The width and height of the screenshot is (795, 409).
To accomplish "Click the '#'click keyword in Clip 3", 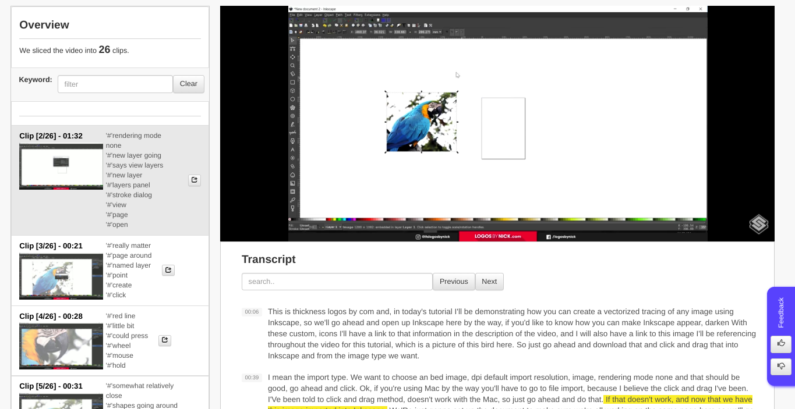I will [x=116, y=295].
